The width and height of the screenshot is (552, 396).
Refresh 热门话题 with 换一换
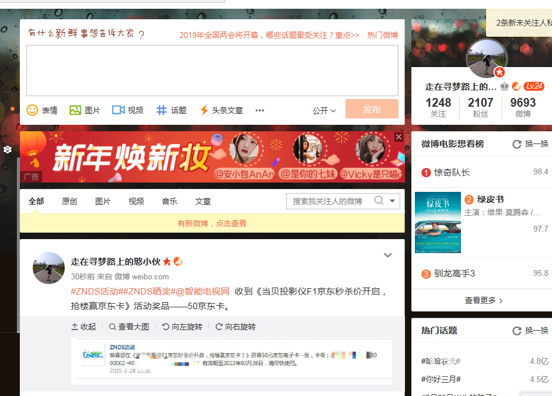click(x=530, y=331)
